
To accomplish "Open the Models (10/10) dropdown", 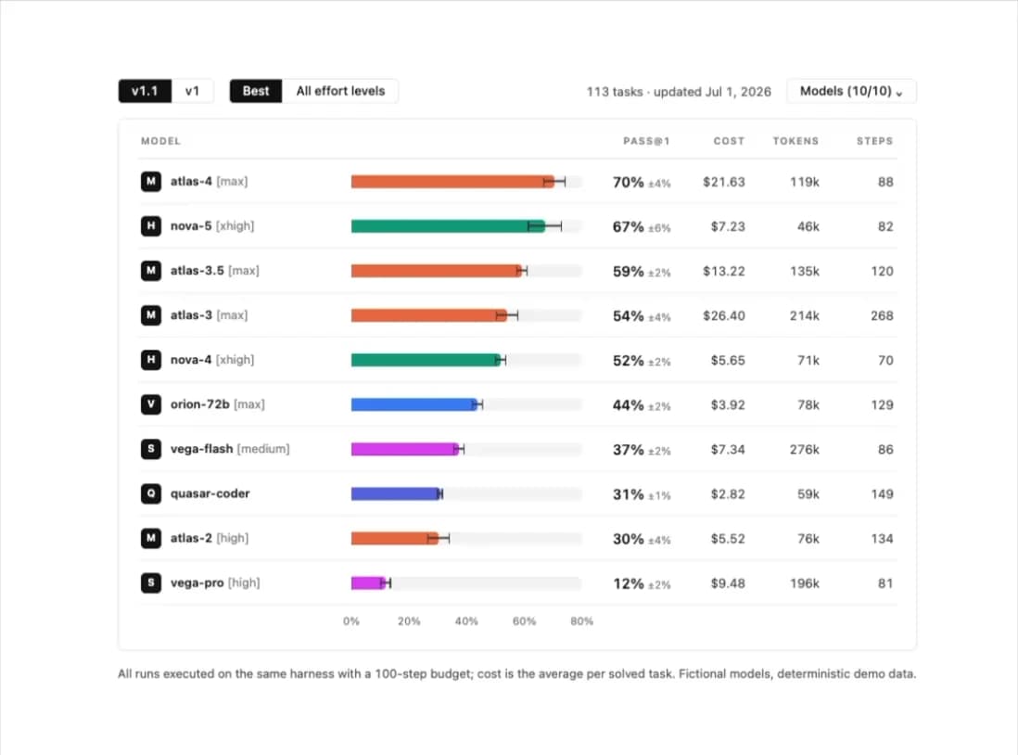I will [x=851, y=91].
